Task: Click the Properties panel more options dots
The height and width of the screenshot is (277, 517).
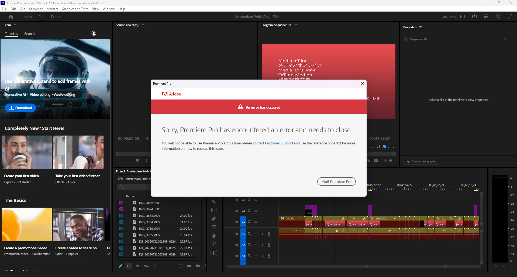Action: (506, 39)
